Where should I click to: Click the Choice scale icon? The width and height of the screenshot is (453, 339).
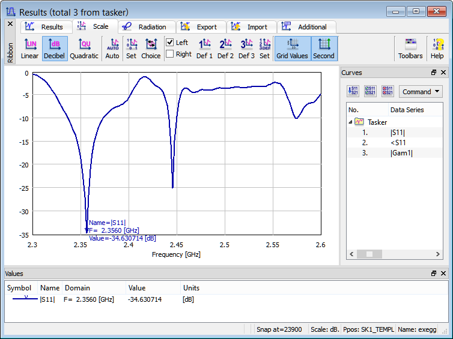[x=151, y=48]
